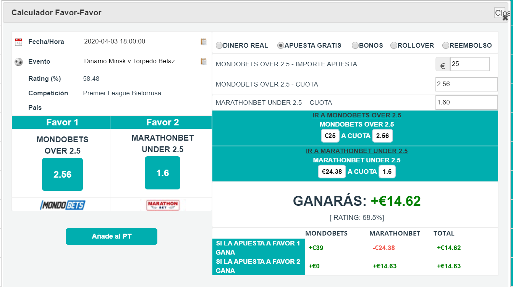The width and height of the screenshot is (513, 287).
Task: Select the APUESTA GRATIS radio option
Action: point(281,45)
